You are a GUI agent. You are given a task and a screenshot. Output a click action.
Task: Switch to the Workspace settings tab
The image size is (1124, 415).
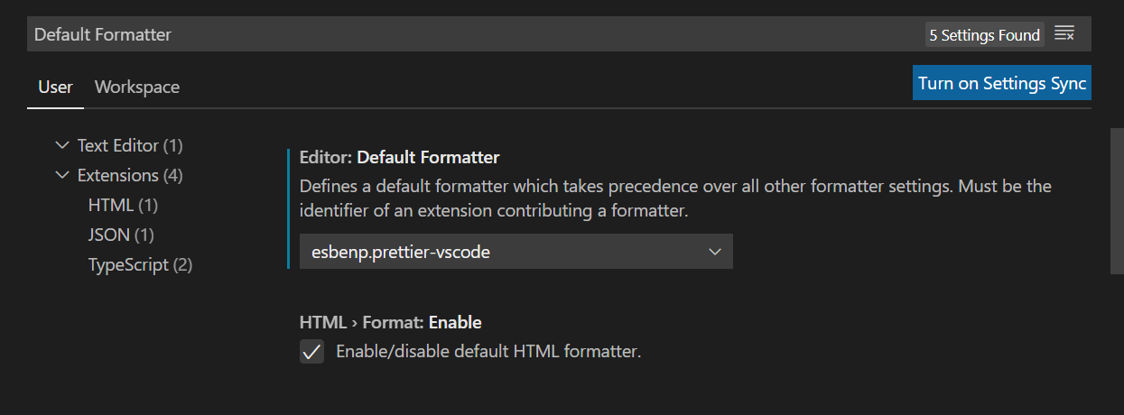click(x=137, y=88)
